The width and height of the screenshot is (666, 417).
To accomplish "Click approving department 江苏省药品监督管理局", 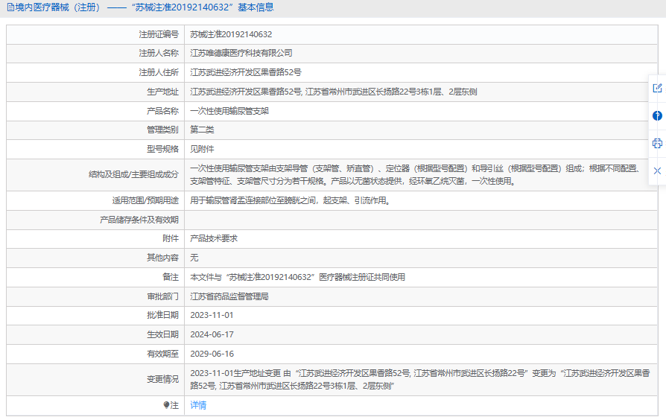I will (x=229, y=296).
